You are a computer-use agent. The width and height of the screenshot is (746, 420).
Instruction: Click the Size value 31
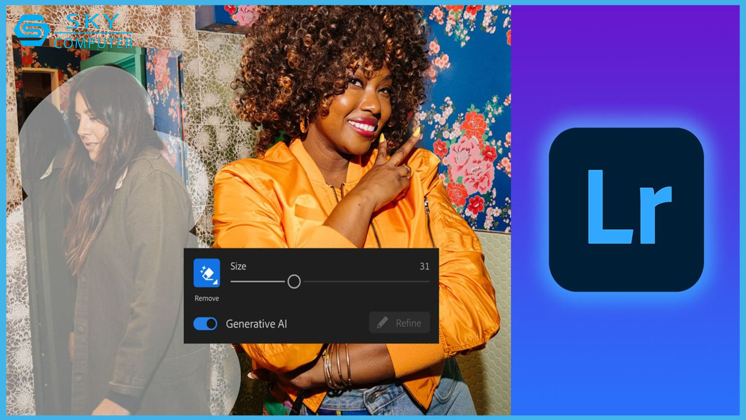(424, 267)
